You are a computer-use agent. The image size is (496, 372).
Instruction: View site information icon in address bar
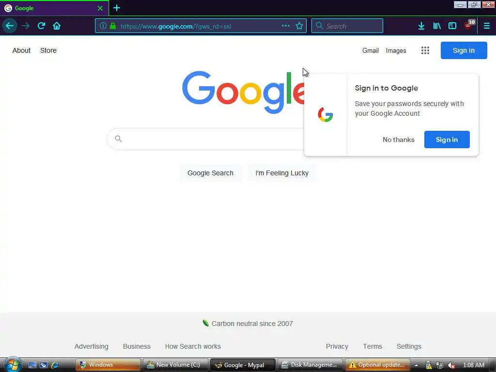click(103, 26)
